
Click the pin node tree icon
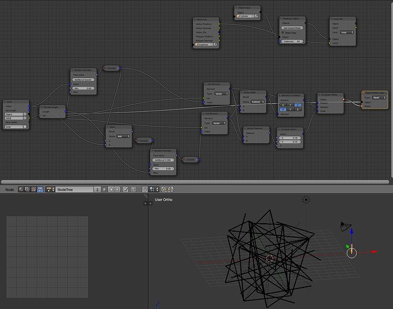(x=125, y=190)
